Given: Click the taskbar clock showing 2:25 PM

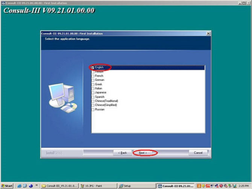Looking at the screenshot, I should click(244, 186).
